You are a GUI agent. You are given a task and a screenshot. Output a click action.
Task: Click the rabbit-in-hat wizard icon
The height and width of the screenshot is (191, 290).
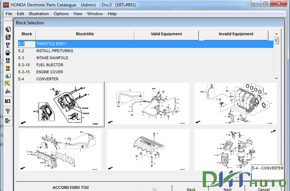[8, 53]
